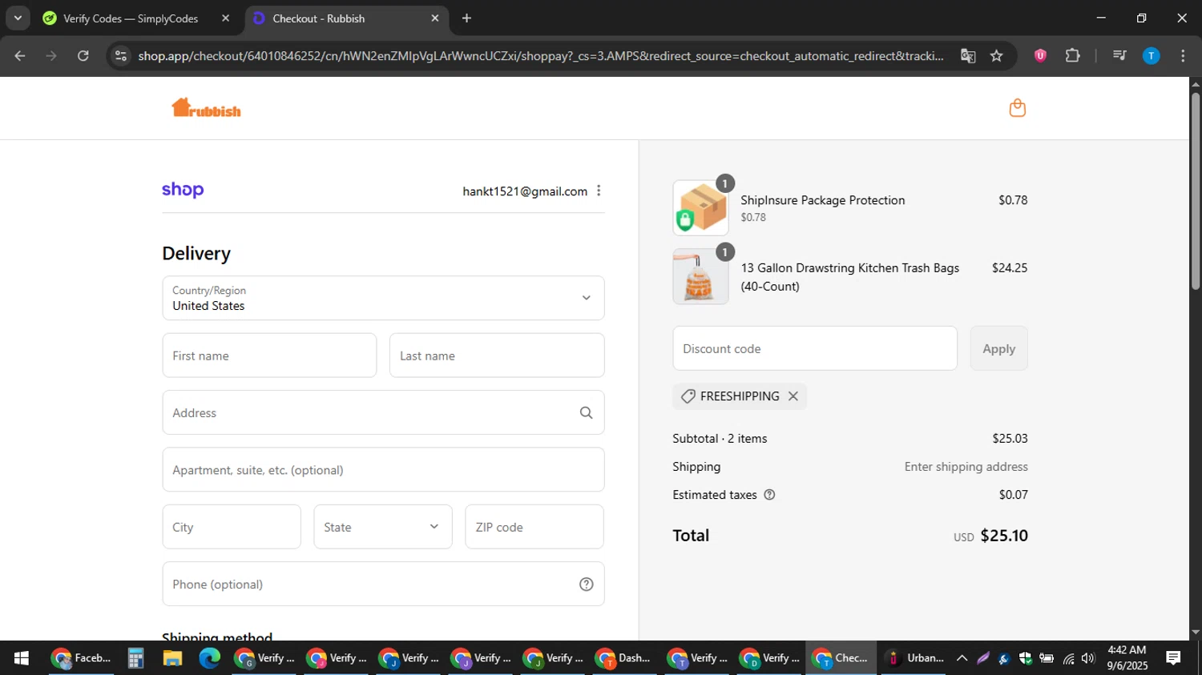View site information icon in address bar
Image resolution: width=1202 pixels, height=675 pixels.
pyautogui.click(x=121, y=56)
